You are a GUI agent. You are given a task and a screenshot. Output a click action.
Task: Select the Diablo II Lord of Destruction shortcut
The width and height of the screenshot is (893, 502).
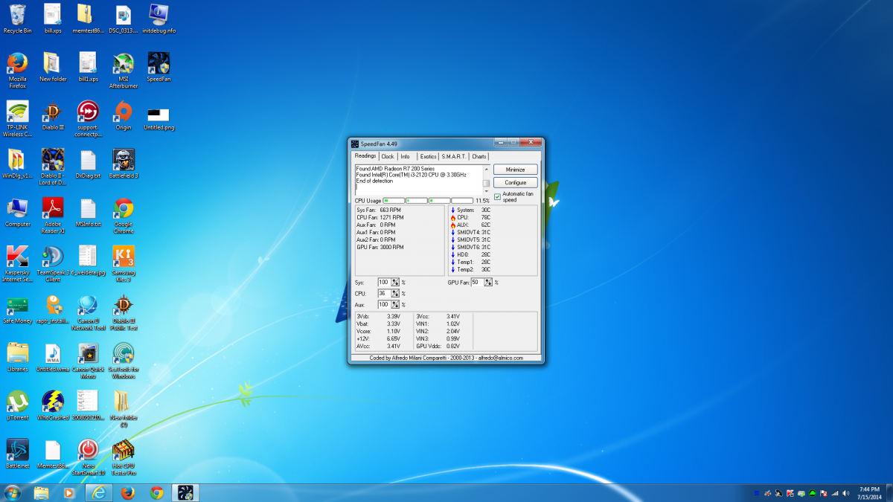[52, 167]
